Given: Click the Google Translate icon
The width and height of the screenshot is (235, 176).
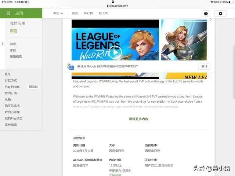Looking at the screenshot, I should point(70,67).
